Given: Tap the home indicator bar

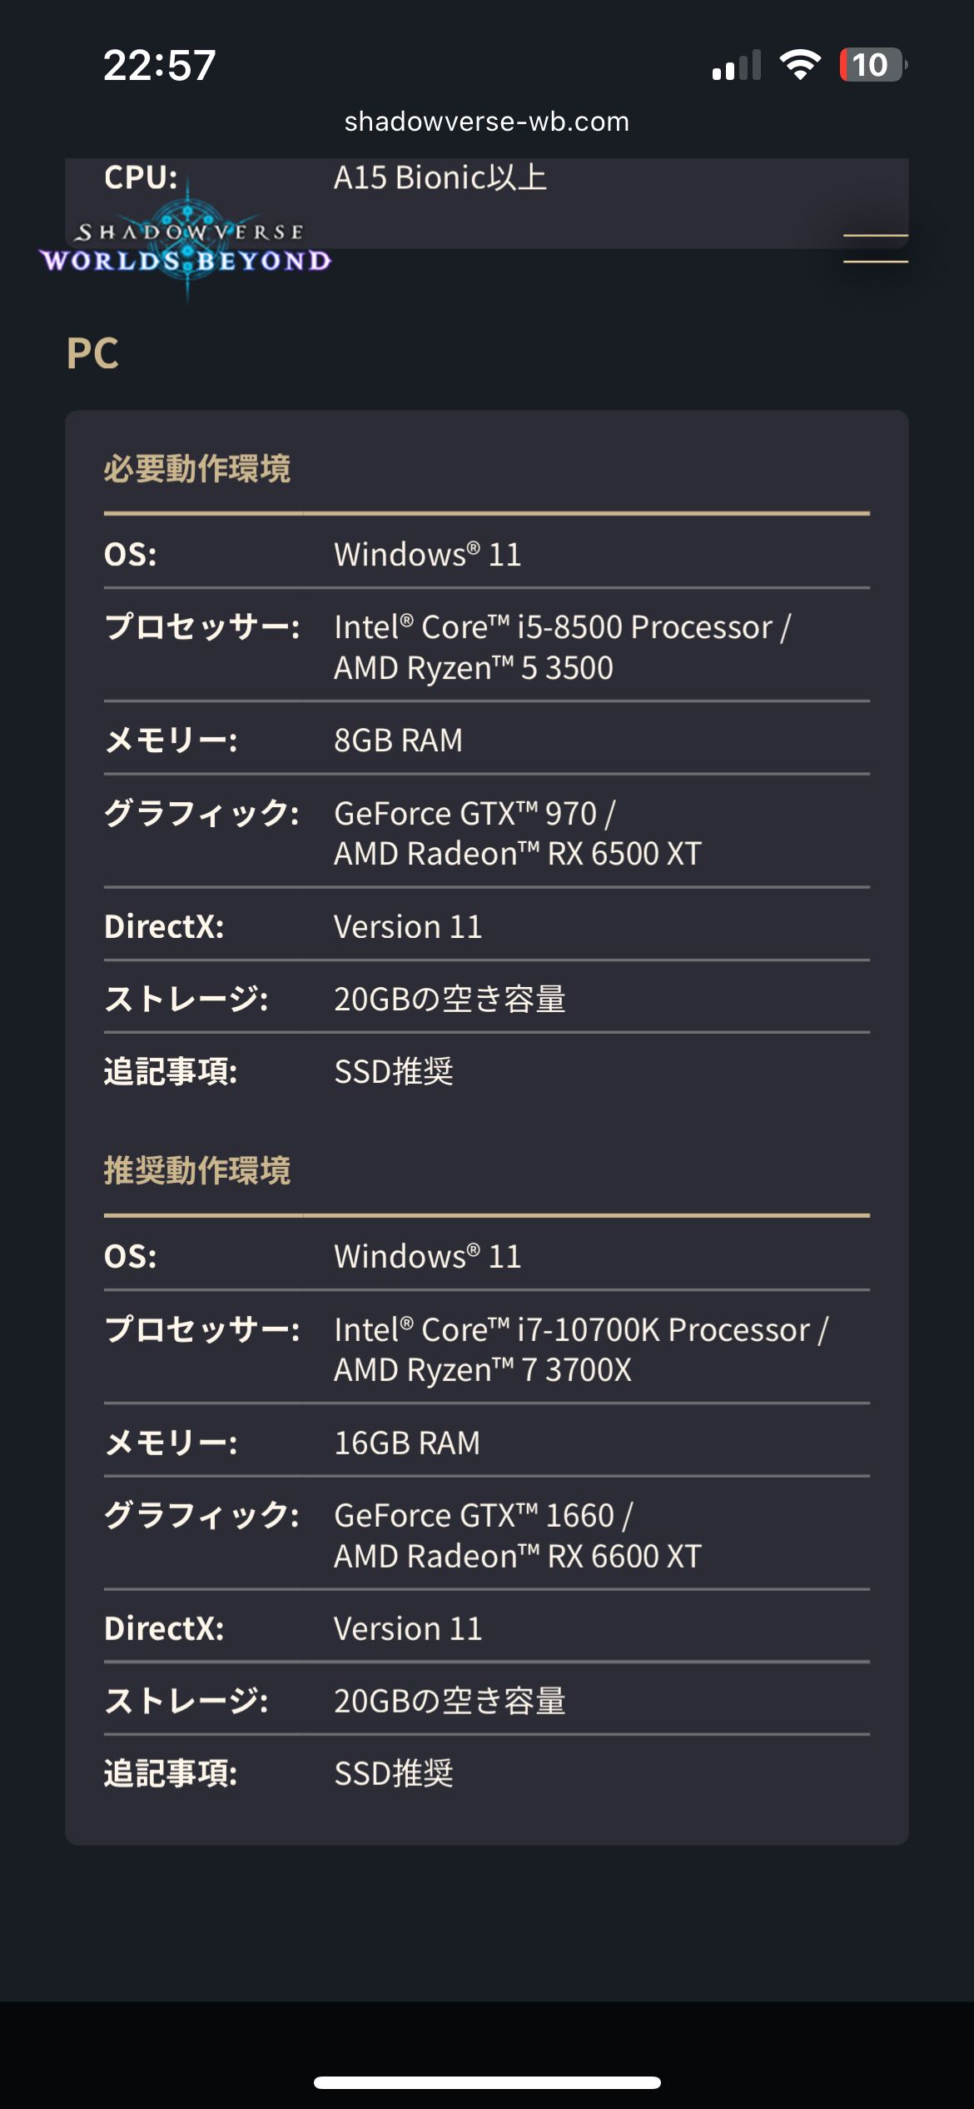Looking at the screenshot, I should coord(487,2082).
